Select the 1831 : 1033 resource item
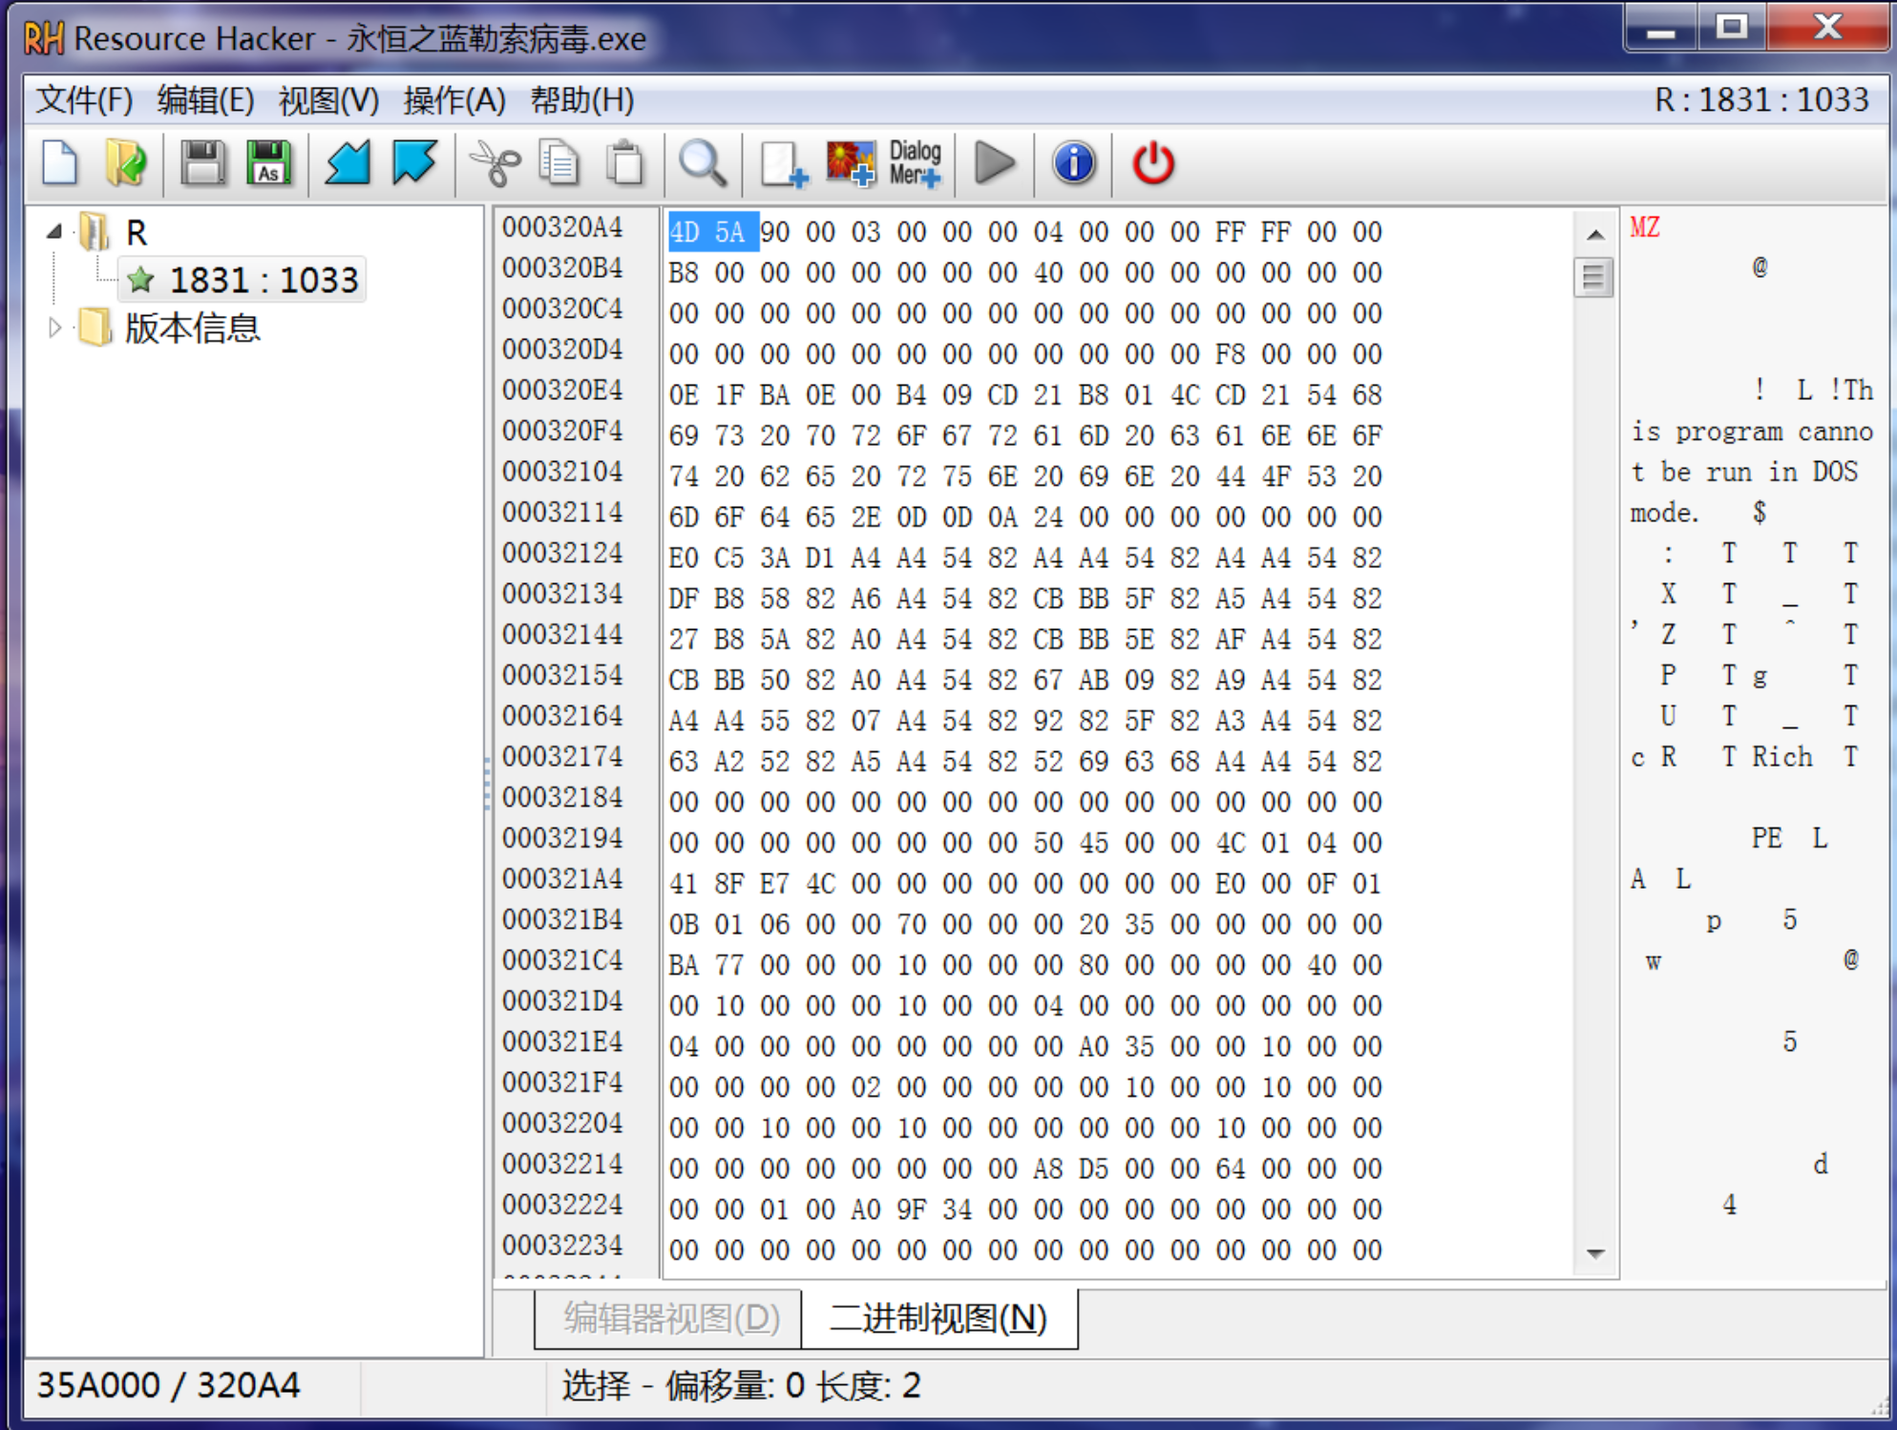The width and height of the screenshot is (1897, 1430). point(263,281)
